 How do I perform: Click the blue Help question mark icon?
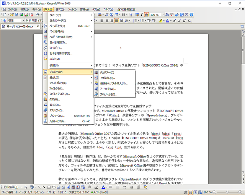tap(191, 15)
